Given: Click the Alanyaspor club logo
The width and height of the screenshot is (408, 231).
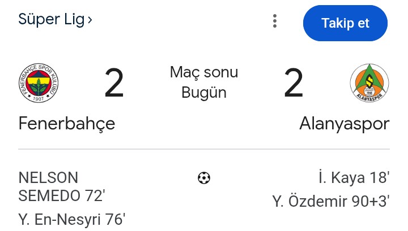Looking at the screenshot, I should (x=369, y=83).
